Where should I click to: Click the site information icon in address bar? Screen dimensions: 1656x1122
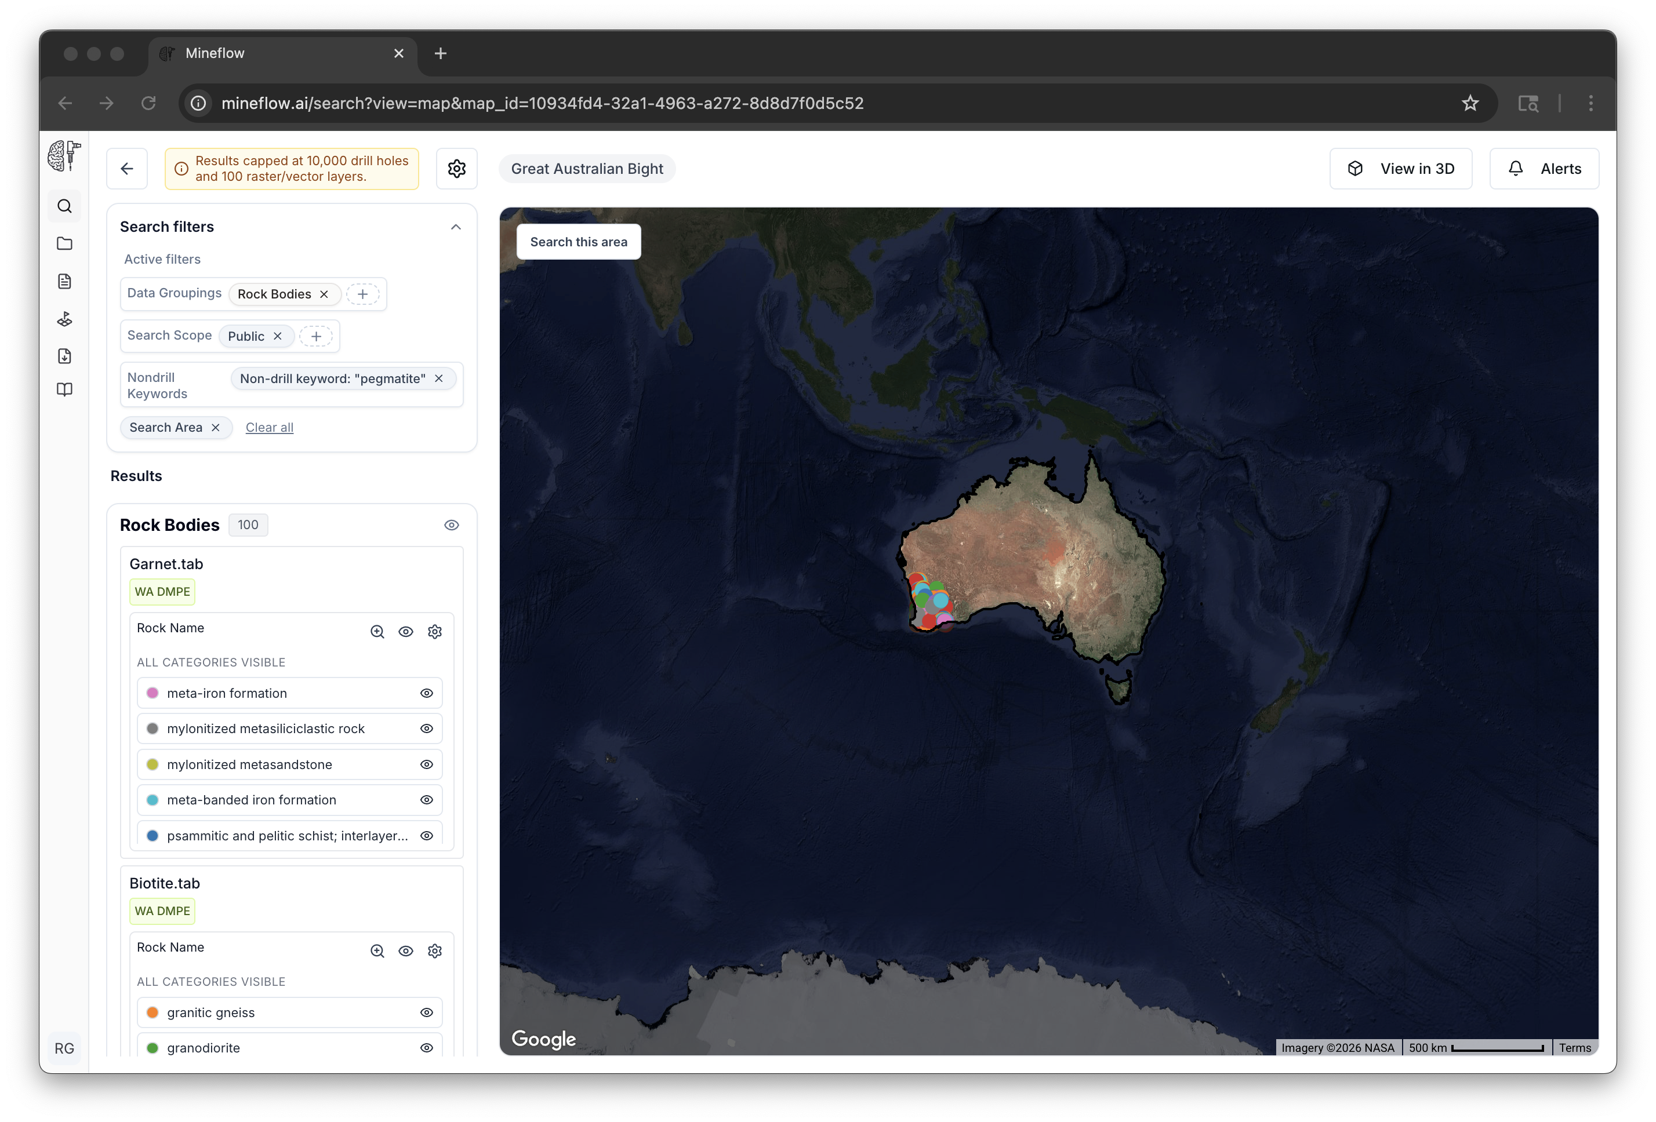point(199,103)
